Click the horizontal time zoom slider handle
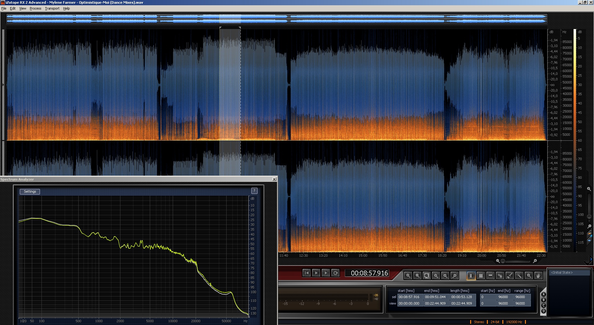The height and width of the screenshot is (325, 594). tap(503, 261)
